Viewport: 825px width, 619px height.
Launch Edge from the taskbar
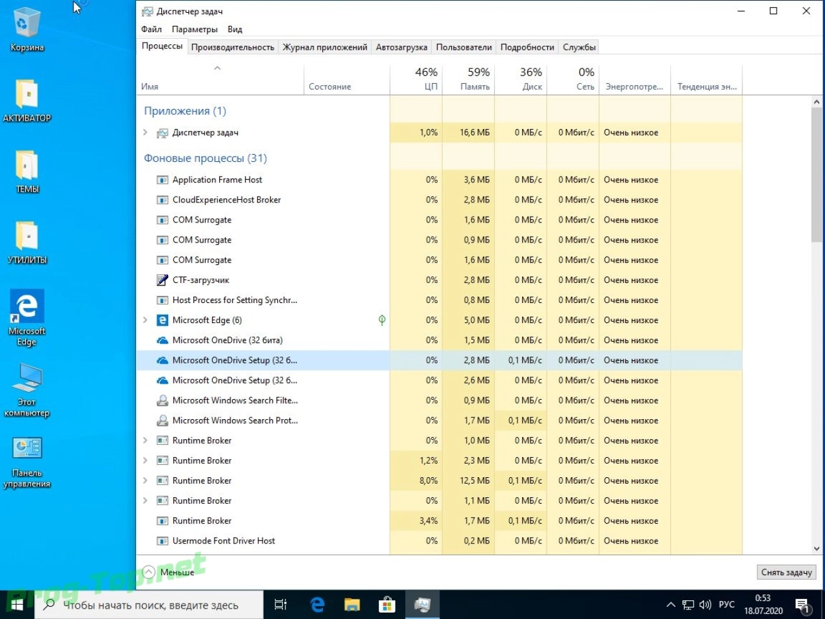pos(317,605)
